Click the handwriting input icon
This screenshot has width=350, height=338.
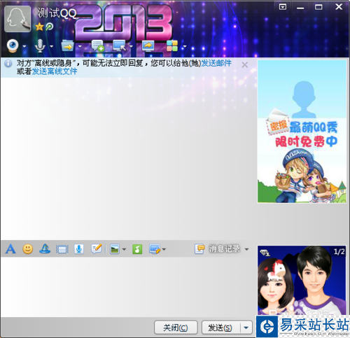[97, 249]
